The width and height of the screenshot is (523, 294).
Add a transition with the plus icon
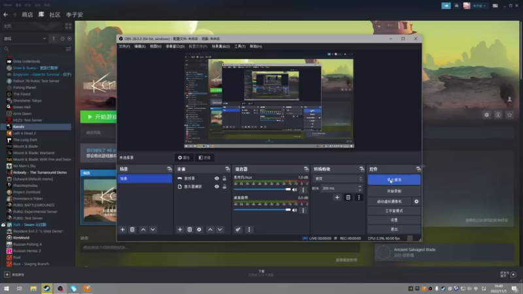pos(337,197)
